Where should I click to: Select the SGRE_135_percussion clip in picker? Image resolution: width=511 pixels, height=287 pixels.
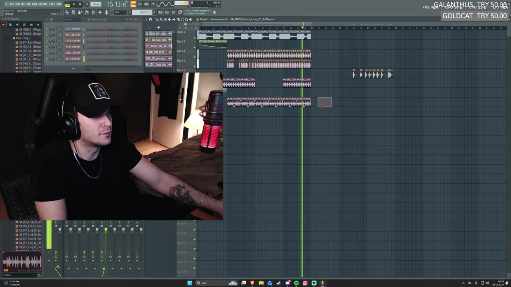(x=158, y=58)
